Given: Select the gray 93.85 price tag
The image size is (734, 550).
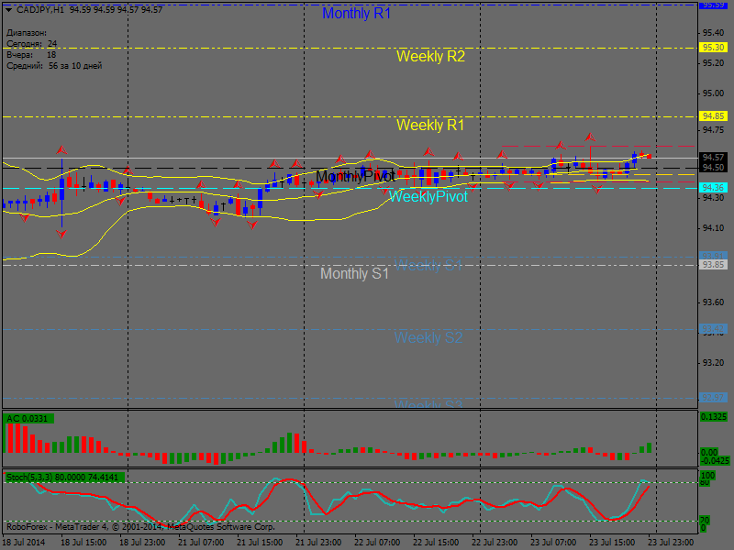Looking at the screenshot, I should pyautogui.click(x=713, y=264).
